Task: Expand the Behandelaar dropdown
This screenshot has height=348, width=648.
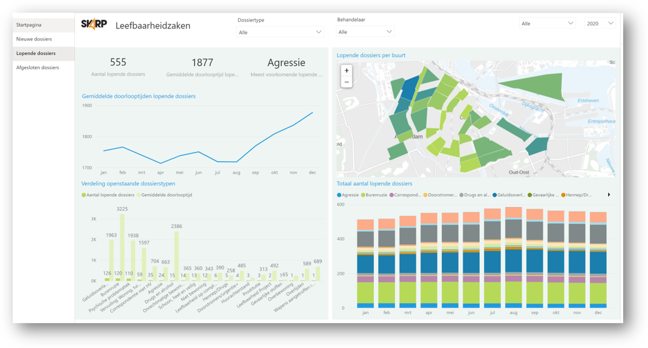Action: click(x=365, y=32)
